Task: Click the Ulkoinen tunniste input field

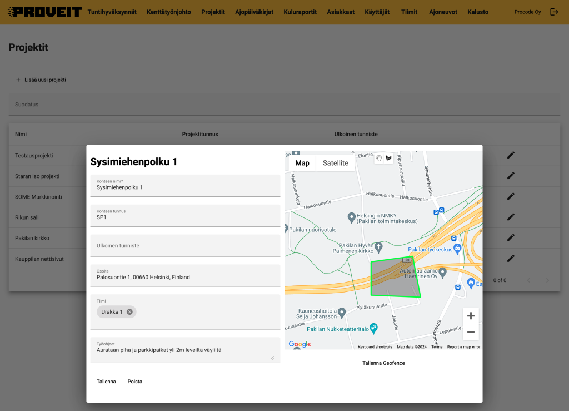Action: 185,246
